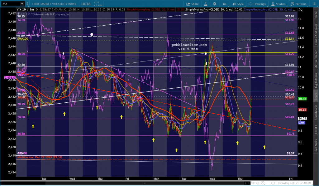Open the Drawings tool menu
Viewport: 319px width, 186px height.
[x=257, y=4]
